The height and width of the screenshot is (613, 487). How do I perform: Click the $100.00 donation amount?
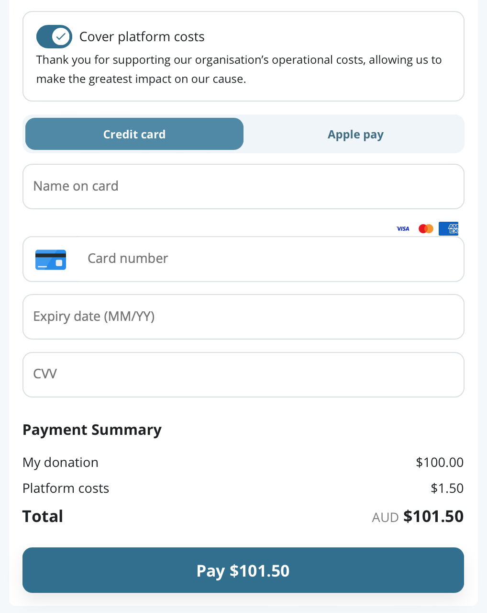[439, 462]
